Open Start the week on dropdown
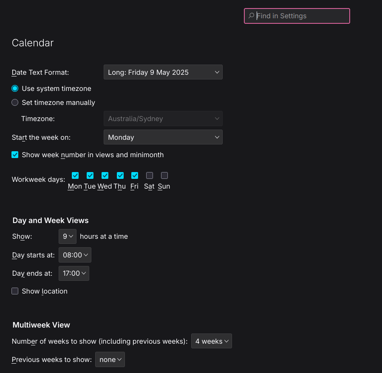This screenshot has width=382, height=373. pos(163,137)
